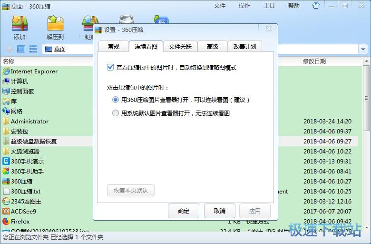This screenshot has height=244, width=371.
Task: Click the trash-can delete toolbar icon
Action: 127,19
